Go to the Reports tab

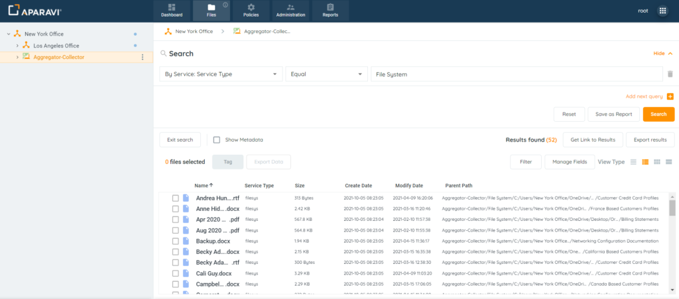pos(330,11)
